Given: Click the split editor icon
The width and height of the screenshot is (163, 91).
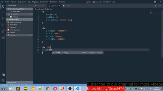Looking at the screenshot, I should [156, 6].
